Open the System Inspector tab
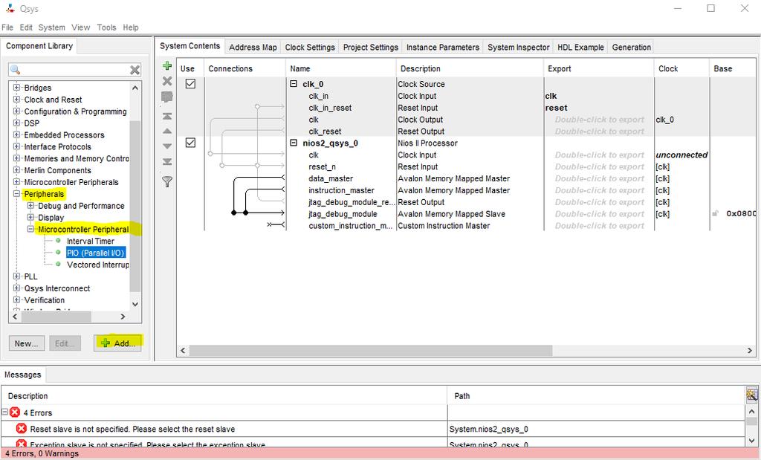 pyautogui.click(x=518, y=47)
